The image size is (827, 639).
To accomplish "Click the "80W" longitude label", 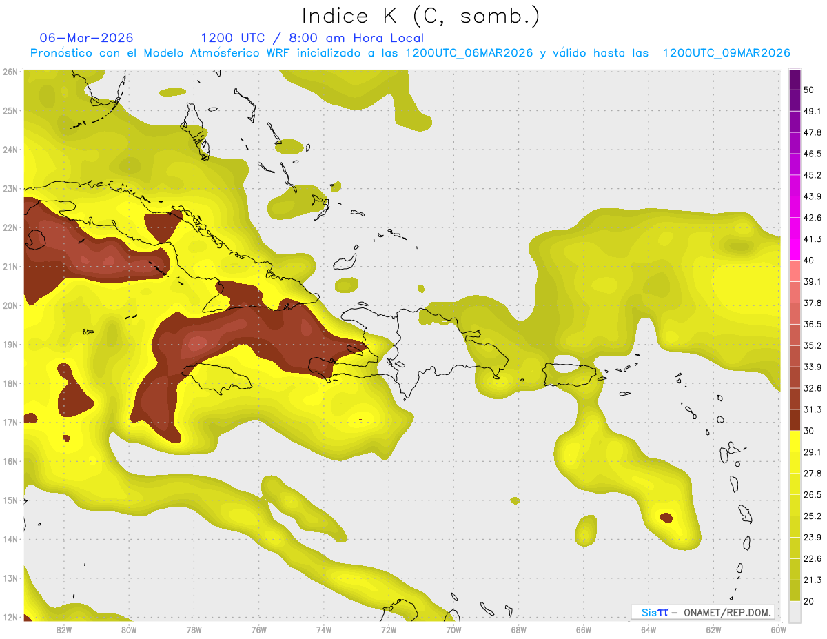I will [129, 630].
